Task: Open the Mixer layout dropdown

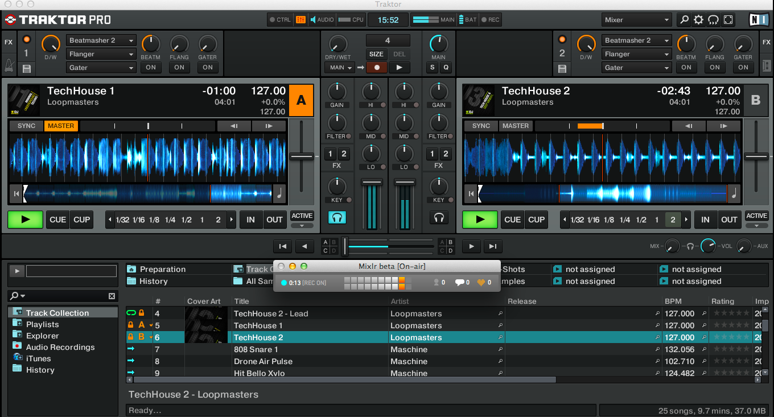Action: click(x=637, y=20)
